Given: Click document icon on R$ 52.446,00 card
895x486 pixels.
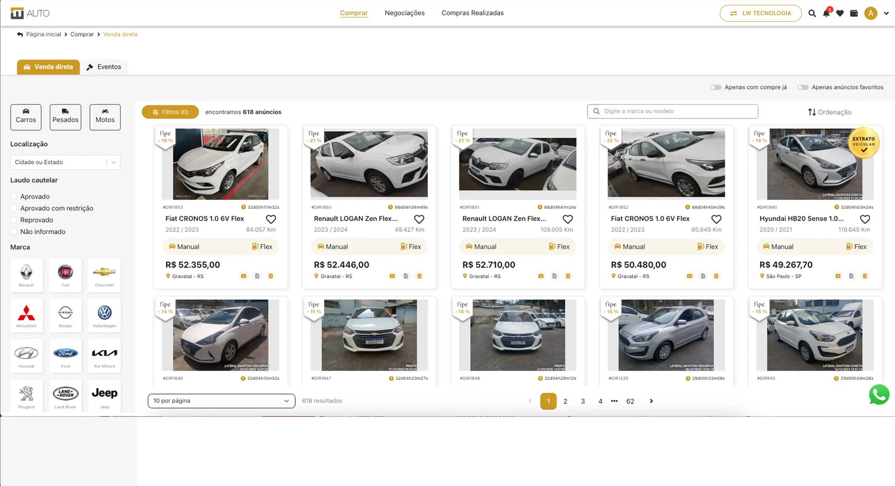Looking at the screenshot, I should tap(406, 276).
